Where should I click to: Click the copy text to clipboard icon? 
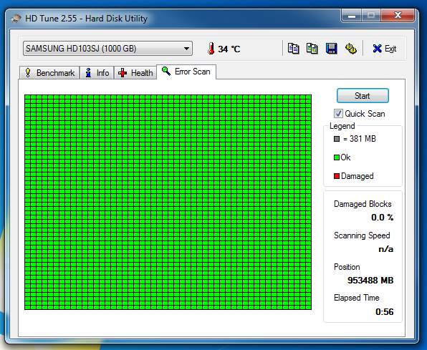click(x=293, y=49)
